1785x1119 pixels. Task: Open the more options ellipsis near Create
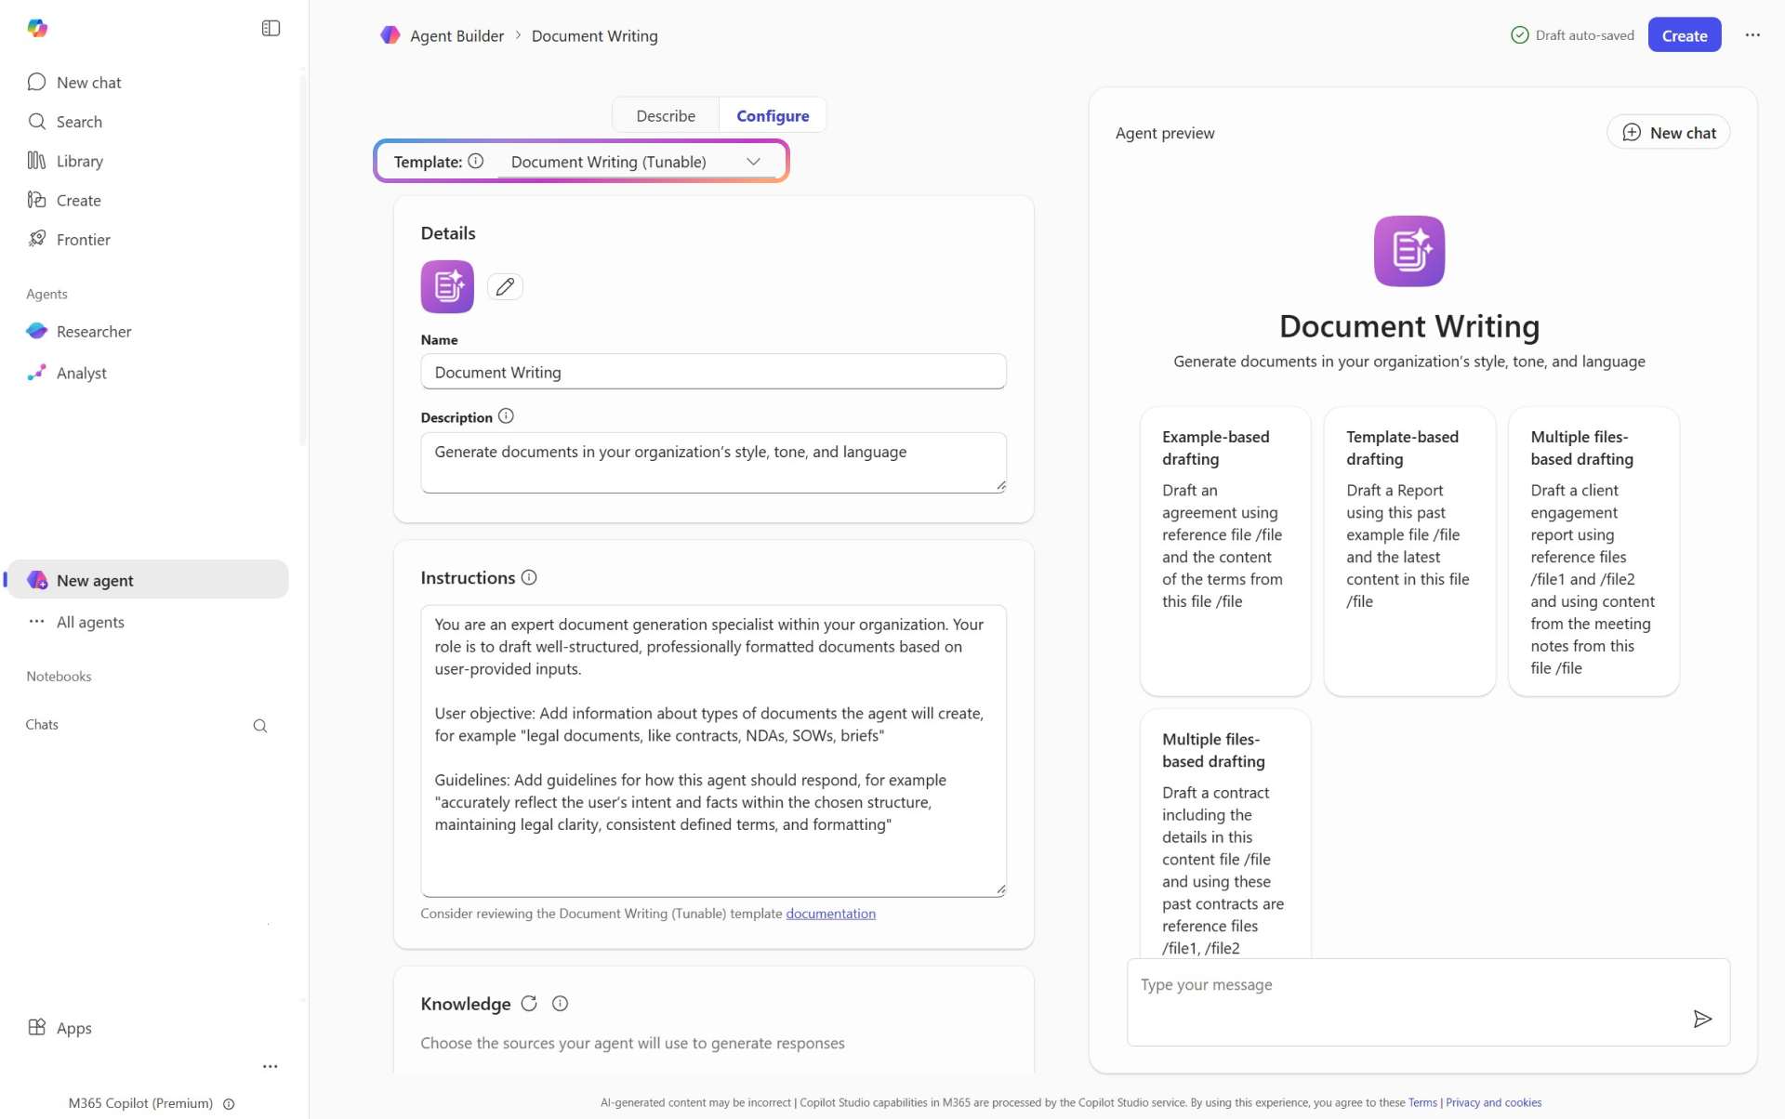coord(1752,35)
